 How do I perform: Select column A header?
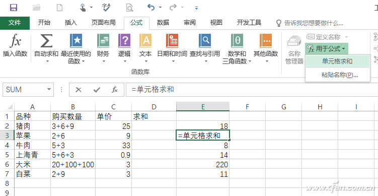[33, 107]
